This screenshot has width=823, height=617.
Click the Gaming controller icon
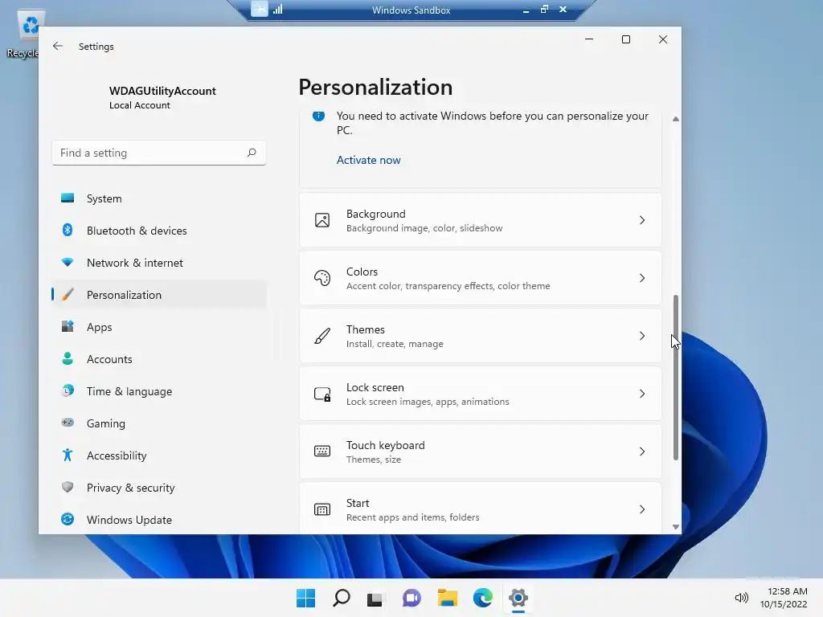pos(68,423)
